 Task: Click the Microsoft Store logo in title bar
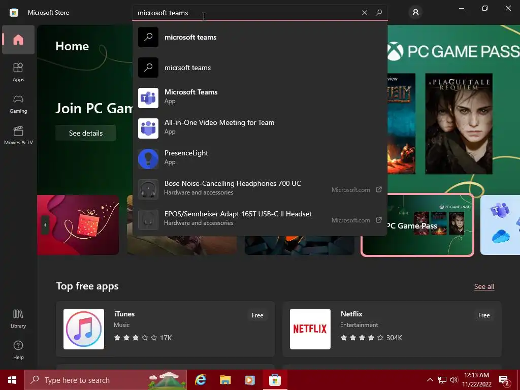click(14, 13)
